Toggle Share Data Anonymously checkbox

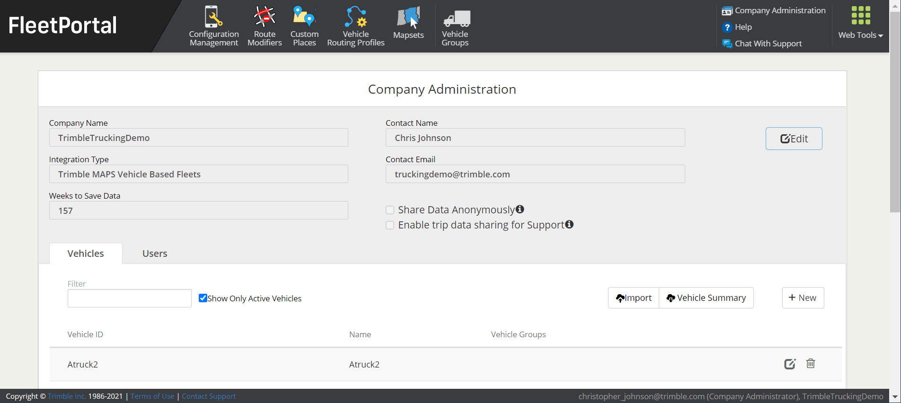390,210
